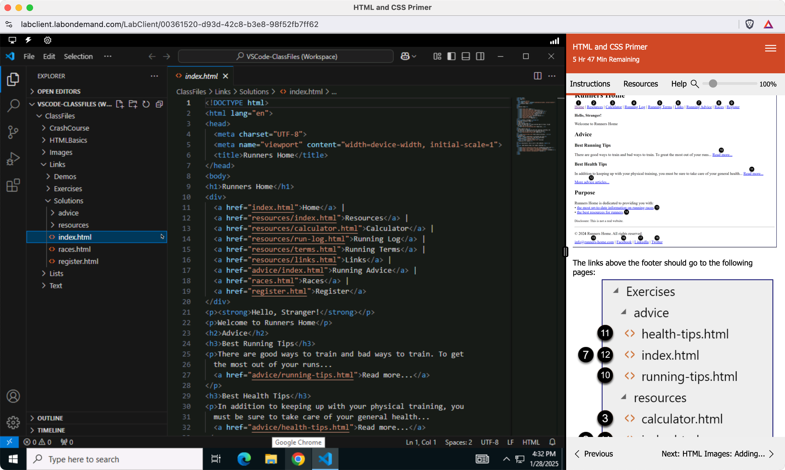Open the Copilot chat menu
Screen dimensions: 785x470
pyautogui.click(x=408, y=56)
